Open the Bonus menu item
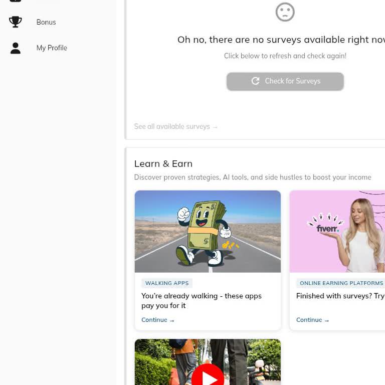Image resolution: width=385 pixels, height=385 pixels. tap(46, 22)
